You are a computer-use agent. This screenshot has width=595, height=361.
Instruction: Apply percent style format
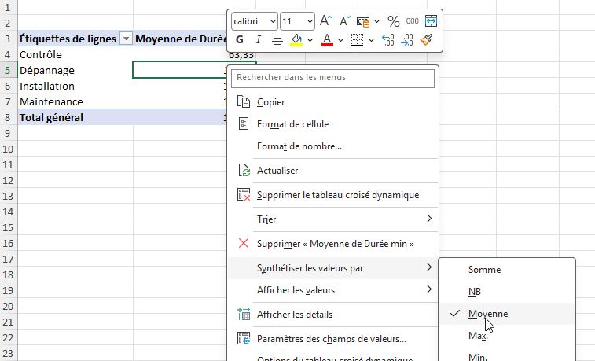click(x=394, y=21)
